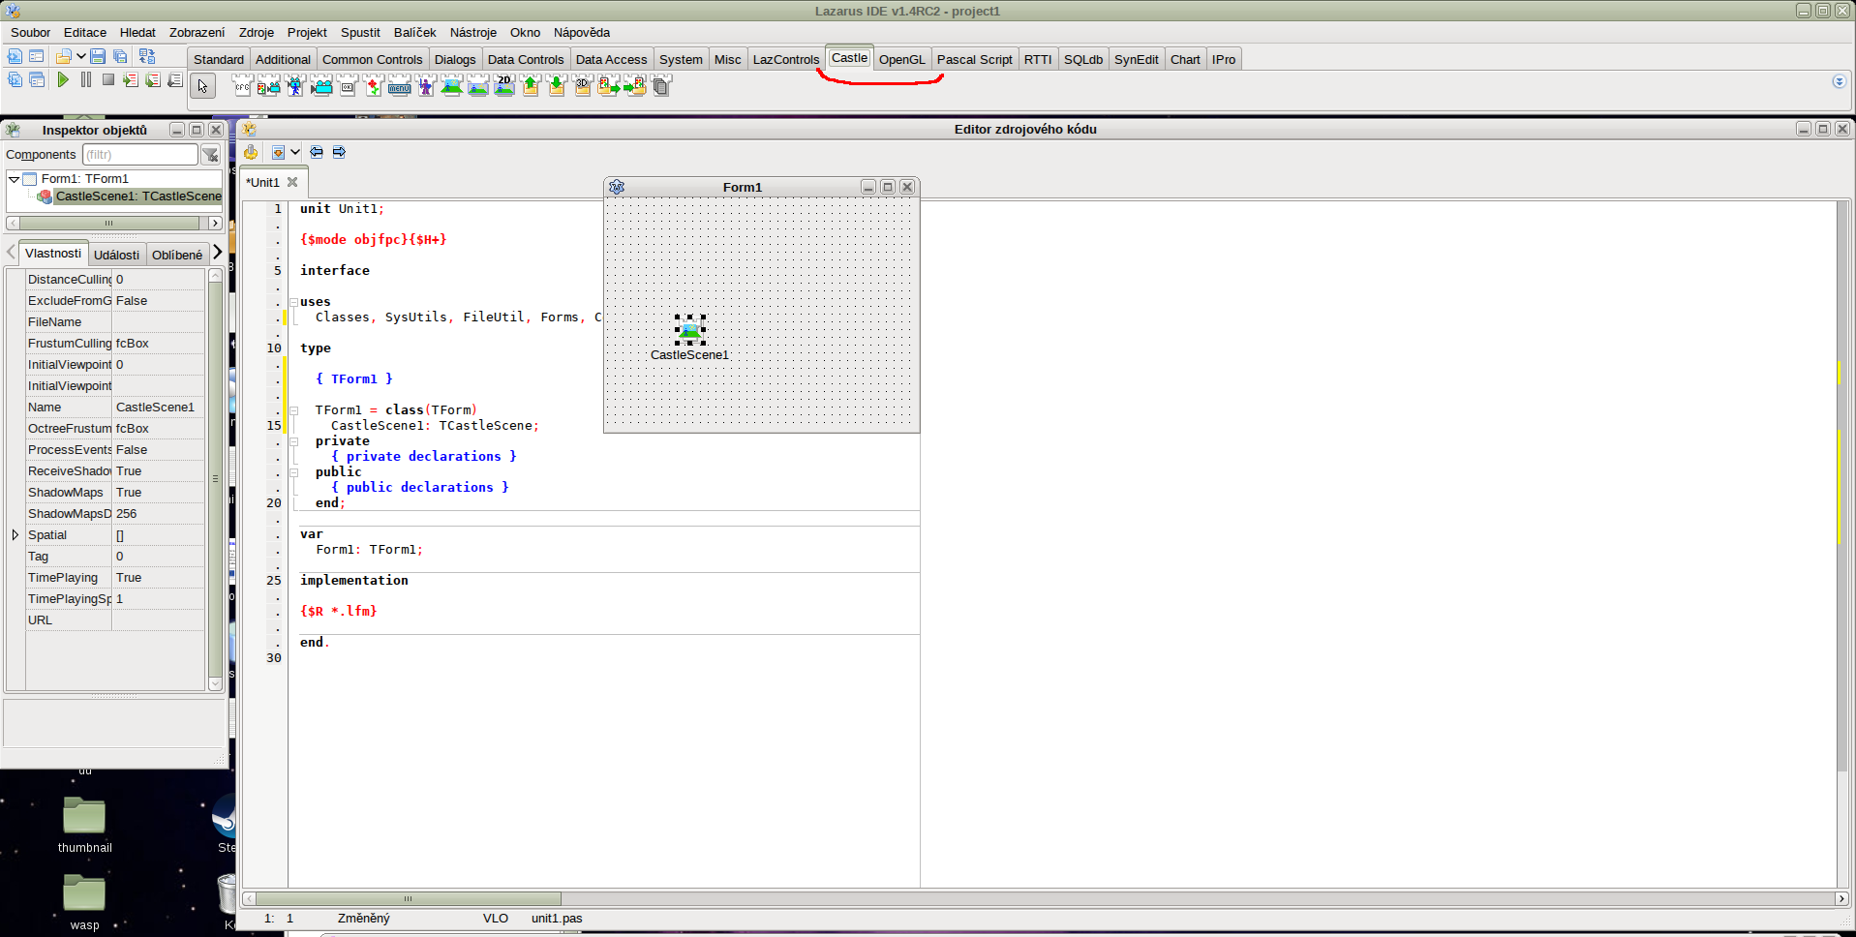Image resolution: width=1856 pixels, height=937 pixels.
Task: Jump back in source editor history
Action: click(x=317, y=152)
